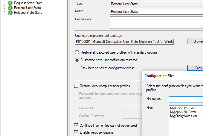Image resolution: width=203 pixels, height=136 pixels.
Task: Select MigAppO2019.xml in the Files list
Action: tap(183, 112)
